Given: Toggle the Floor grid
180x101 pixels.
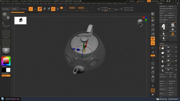Looking at the screenshot, I should pos(153,43).
